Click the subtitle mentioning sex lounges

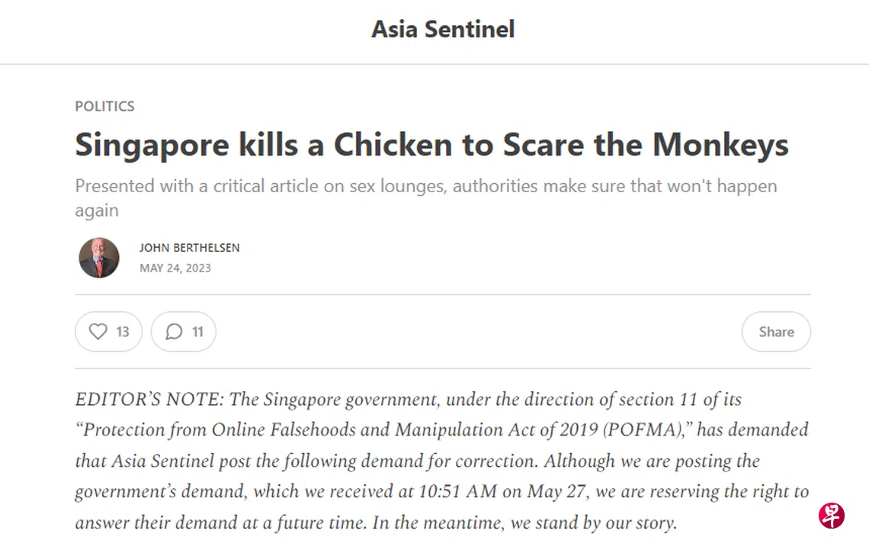pos(426,198)
